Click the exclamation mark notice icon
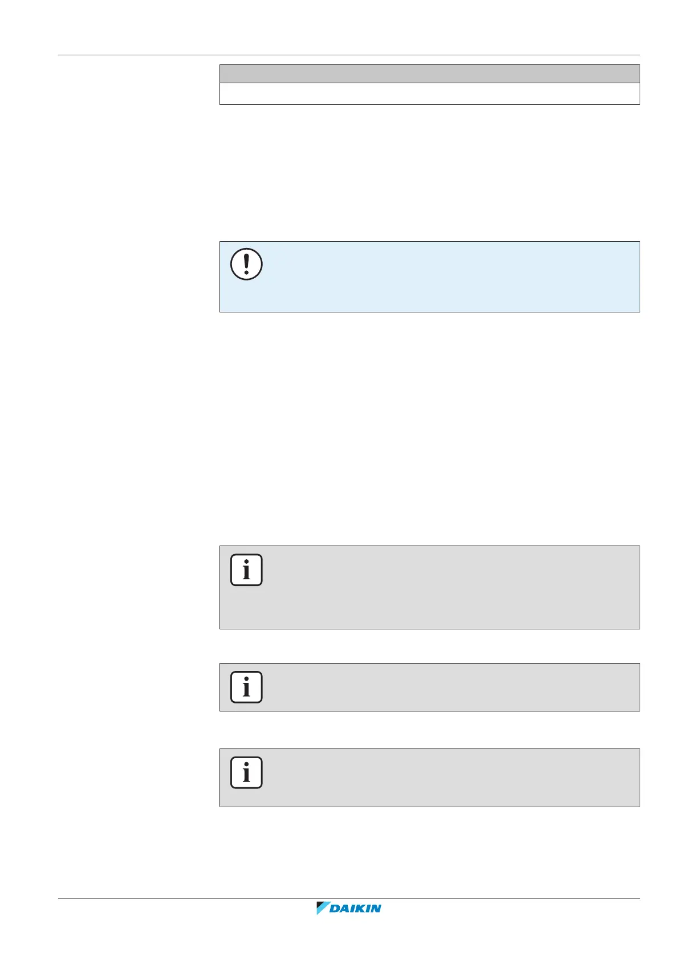This screenshot has width=679, height=960. tap(246, 265)
